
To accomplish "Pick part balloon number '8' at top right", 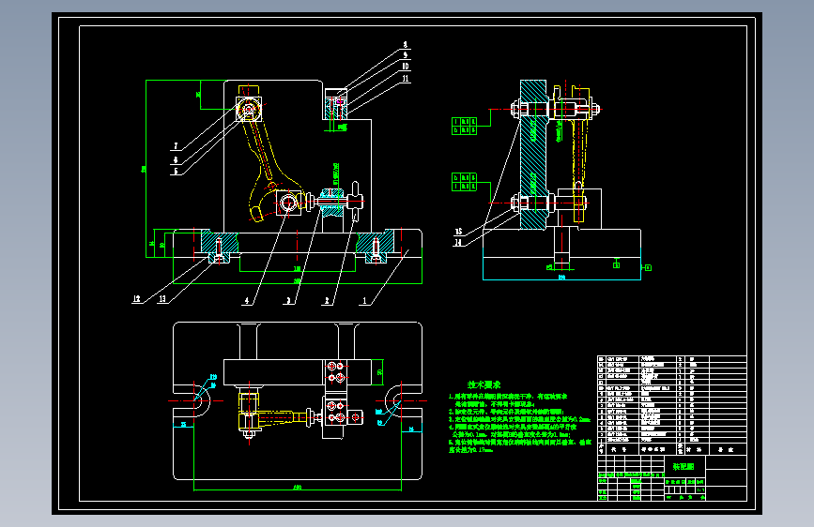I will pyautogui.click(x=406, y=45).
